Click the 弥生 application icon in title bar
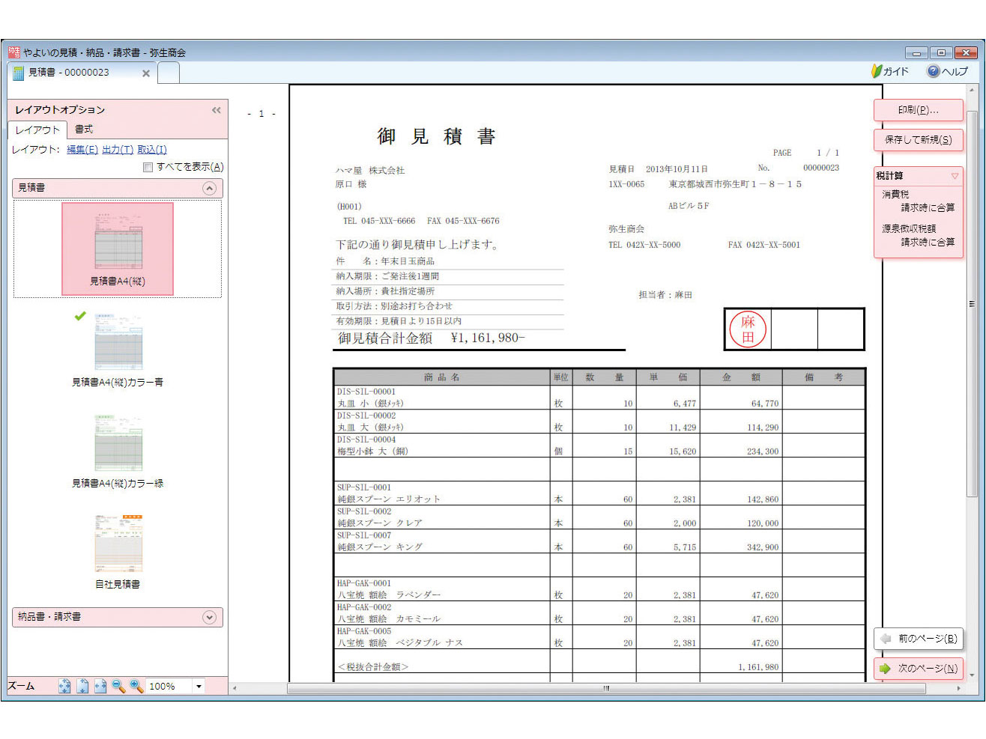This screenshot has height=739, width=986. [x=14, y=52]
